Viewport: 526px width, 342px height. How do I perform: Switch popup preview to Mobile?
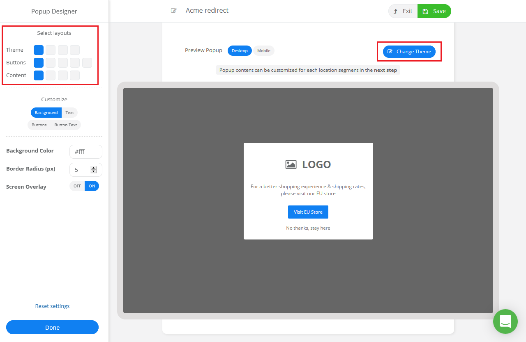tap(263, 50)
